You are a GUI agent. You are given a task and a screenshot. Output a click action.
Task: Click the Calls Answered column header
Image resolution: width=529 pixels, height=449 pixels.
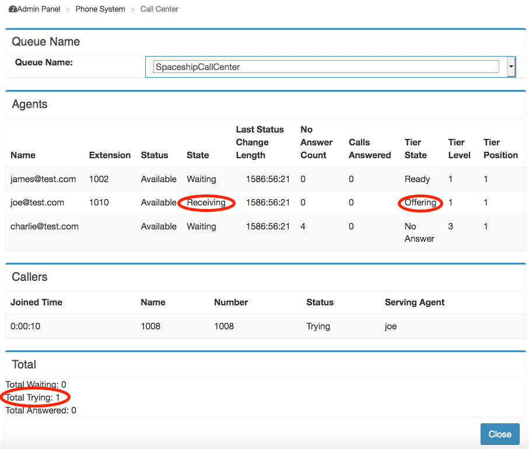pos(370,149)
